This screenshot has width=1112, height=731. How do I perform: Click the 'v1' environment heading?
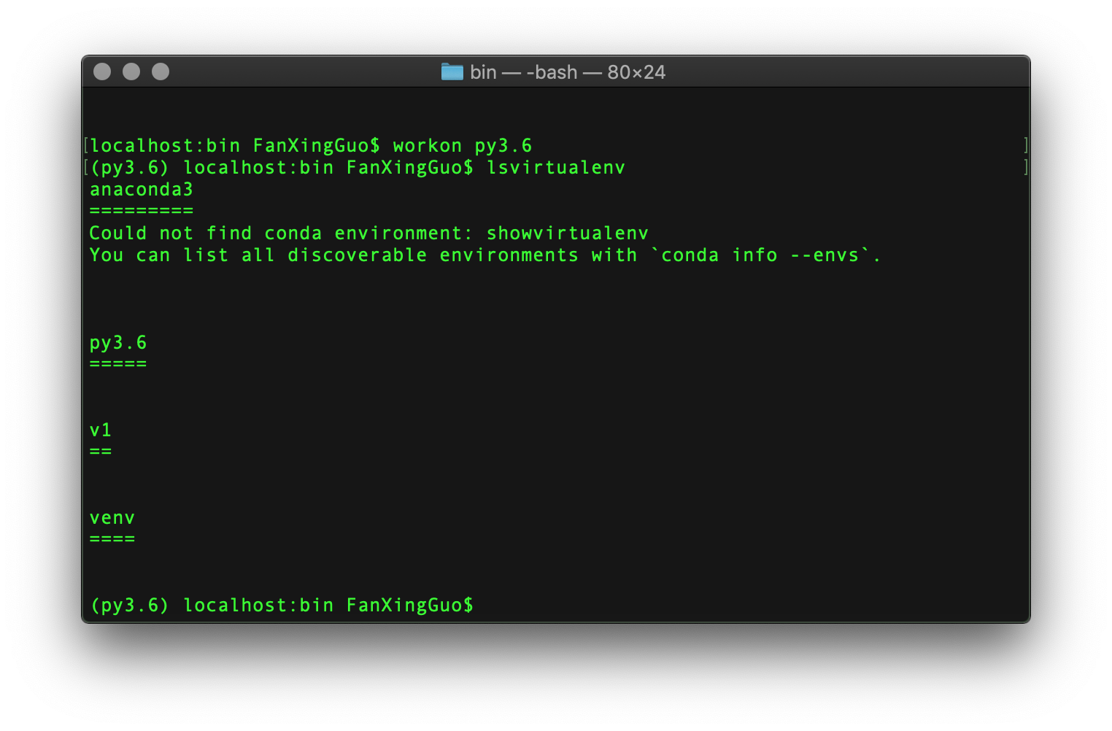[101, 430]
